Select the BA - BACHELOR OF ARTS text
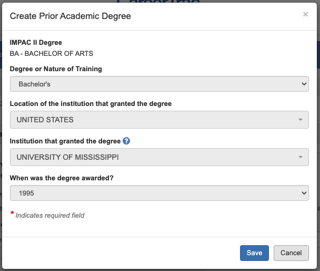The height and width of the screenshot is (271, 320). tap(51, 53)
